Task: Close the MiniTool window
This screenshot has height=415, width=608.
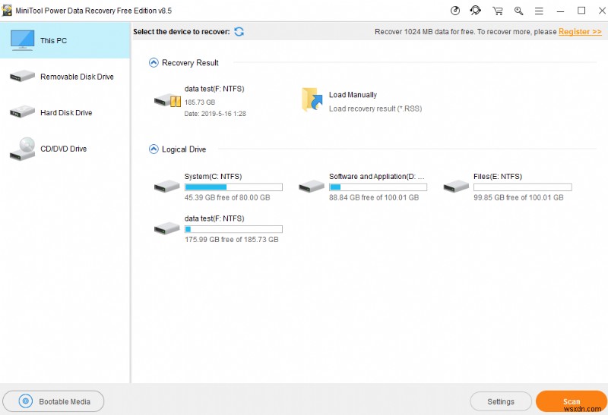Action: tap(602, 11)
